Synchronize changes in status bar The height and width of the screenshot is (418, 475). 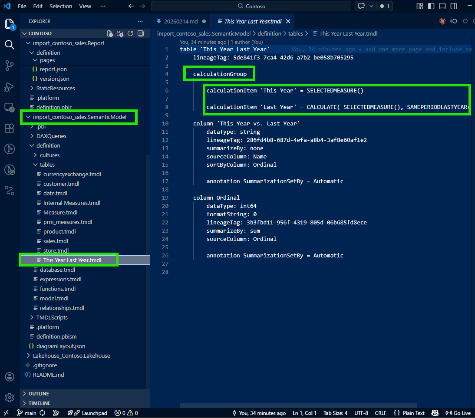[x=43, y=413]
